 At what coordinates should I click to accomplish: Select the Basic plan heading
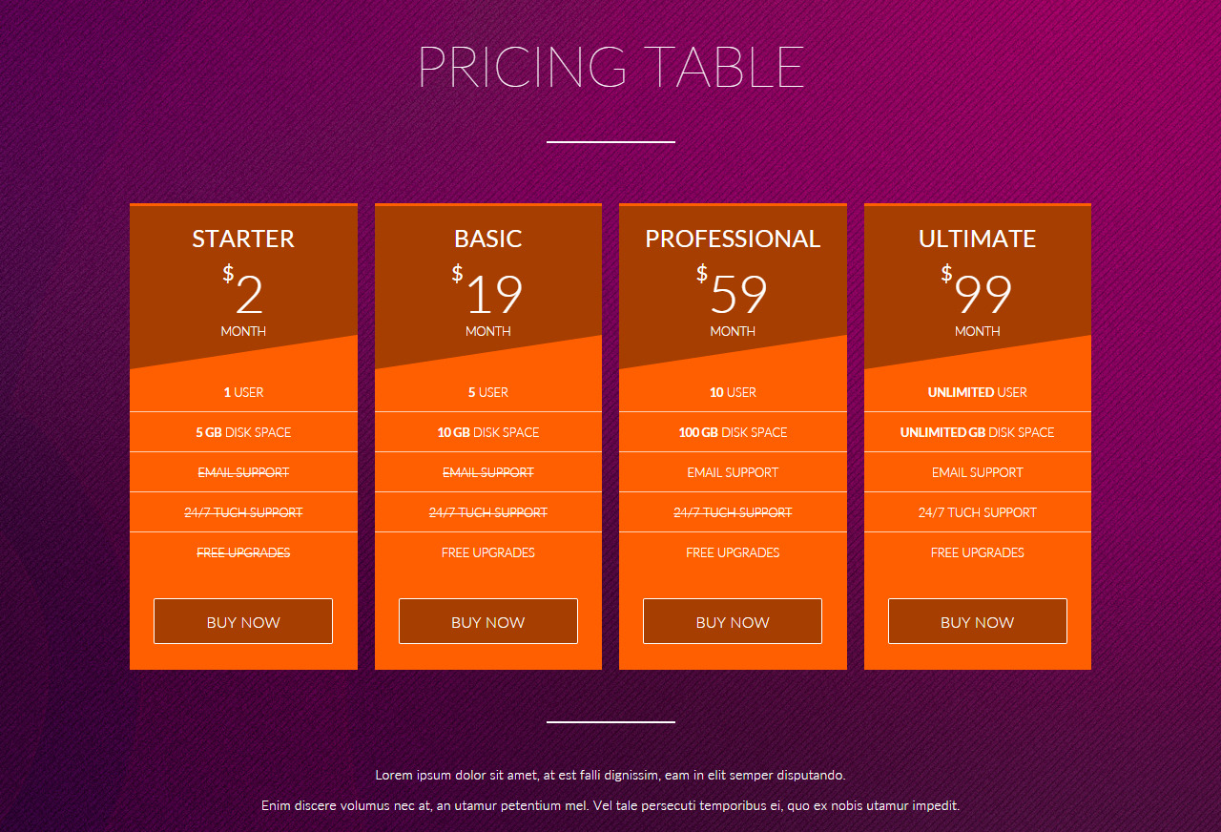coord(487,239)
